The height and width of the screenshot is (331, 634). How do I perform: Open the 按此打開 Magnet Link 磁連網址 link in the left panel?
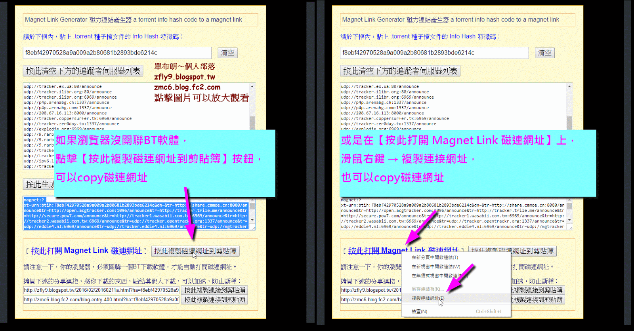tap(86, 251)
